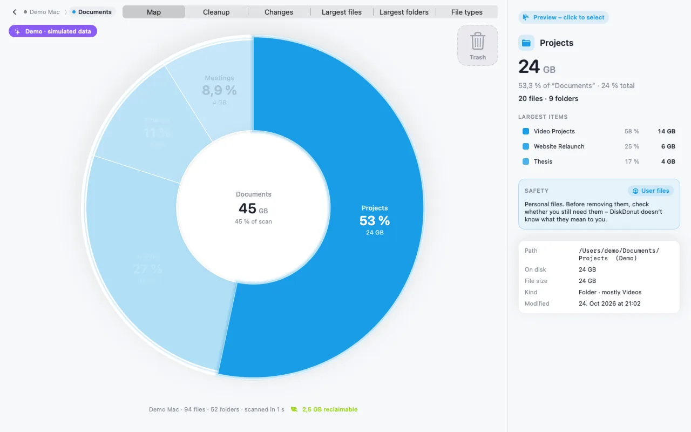Open the Cleanup tab
Viewport: 691px width, 432px height.
click(x=216, y=12)
